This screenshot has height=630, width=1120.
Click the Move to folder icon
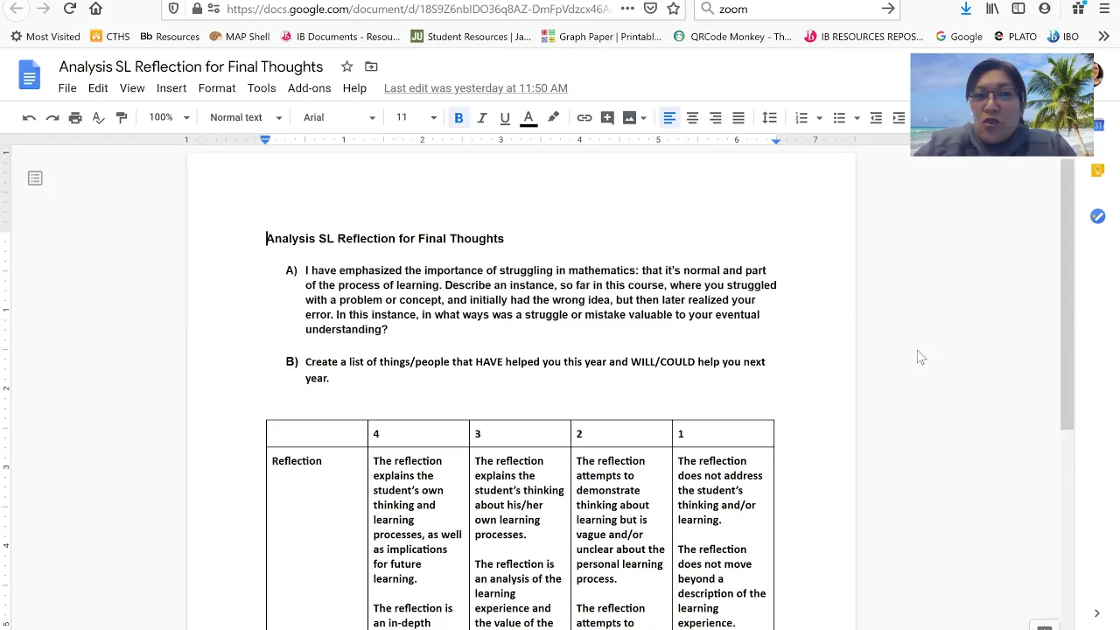(x=371, y=66)
